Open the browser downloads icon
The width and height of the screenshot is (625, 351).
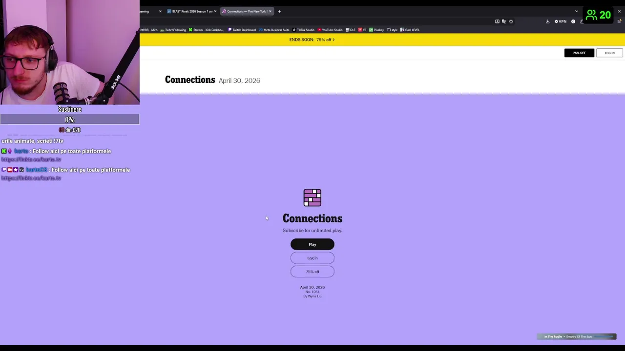[547, 21]
